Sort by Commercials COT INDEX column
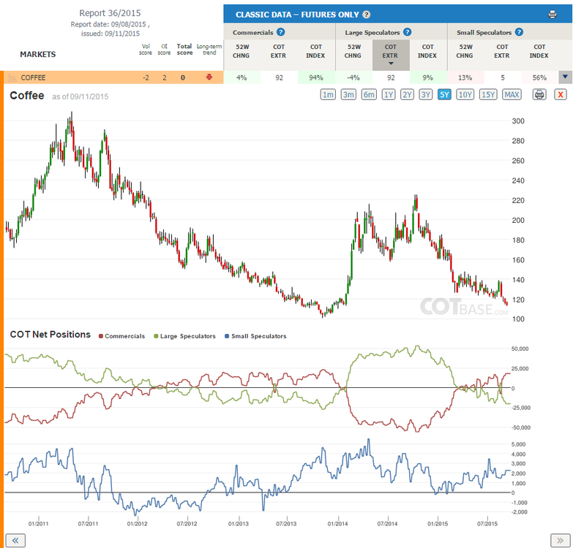The width and height of the screenshot is (573, 548). pyautogui.click(x=315, y=51)
